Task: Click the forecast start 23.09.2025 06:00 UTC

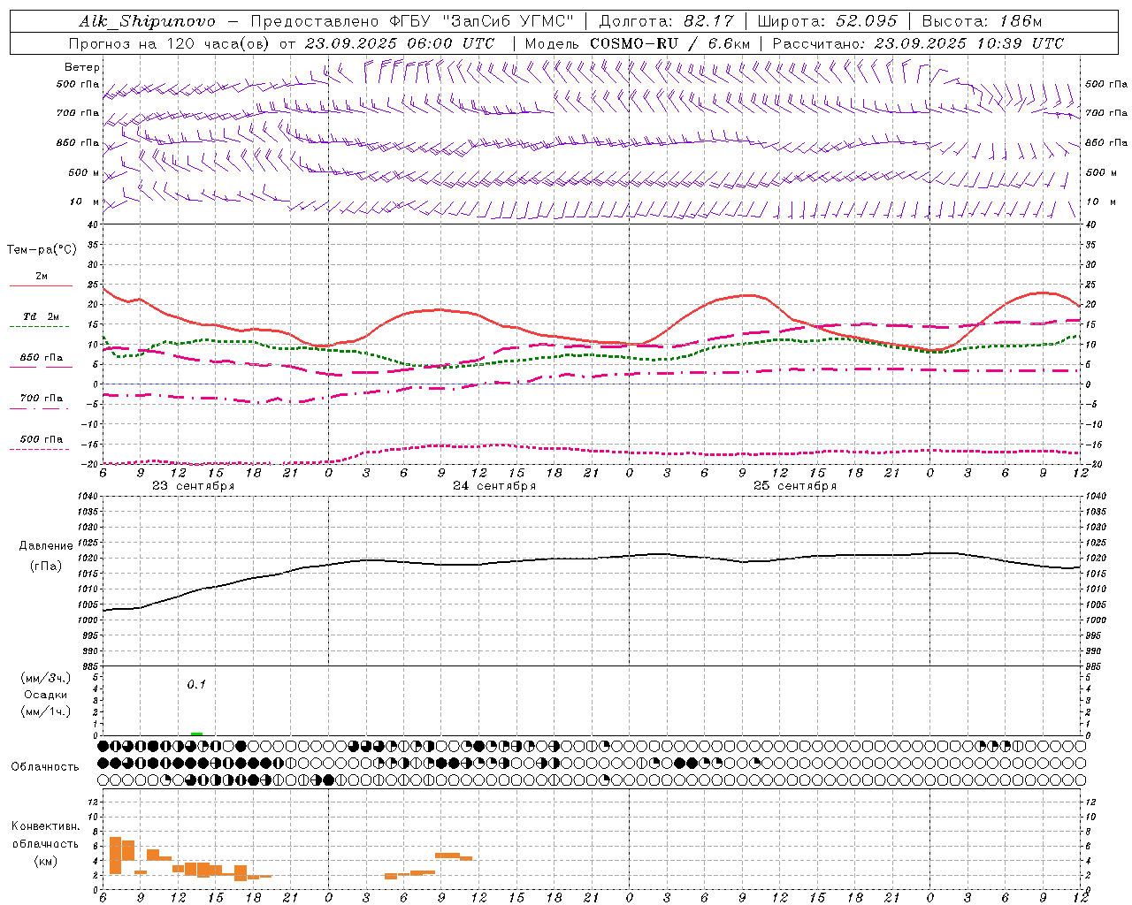Action: tap(399, 43)
